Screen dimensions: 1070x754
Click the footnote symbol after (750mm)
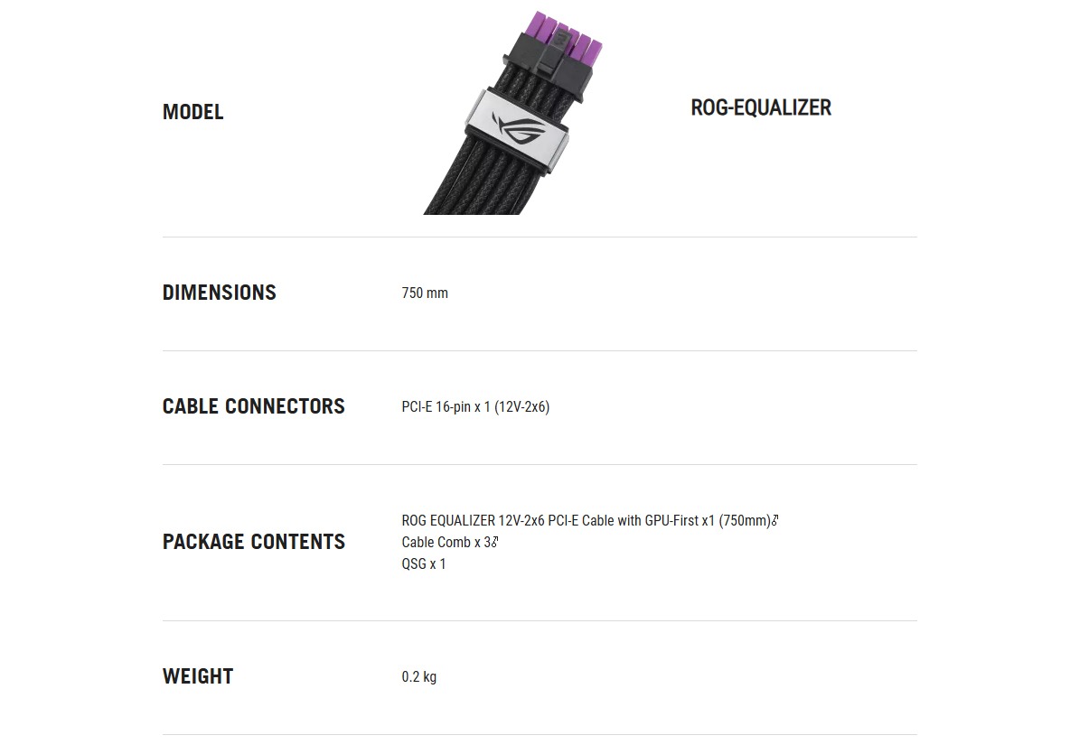[x=775, y=520]
